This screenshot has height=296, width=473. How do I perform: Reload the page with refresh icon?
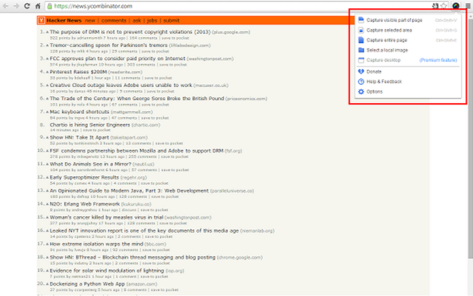tap(27, 6)
